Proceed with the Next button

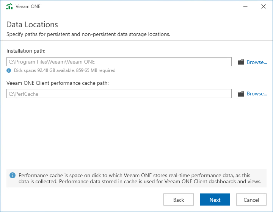coord(215,200)
